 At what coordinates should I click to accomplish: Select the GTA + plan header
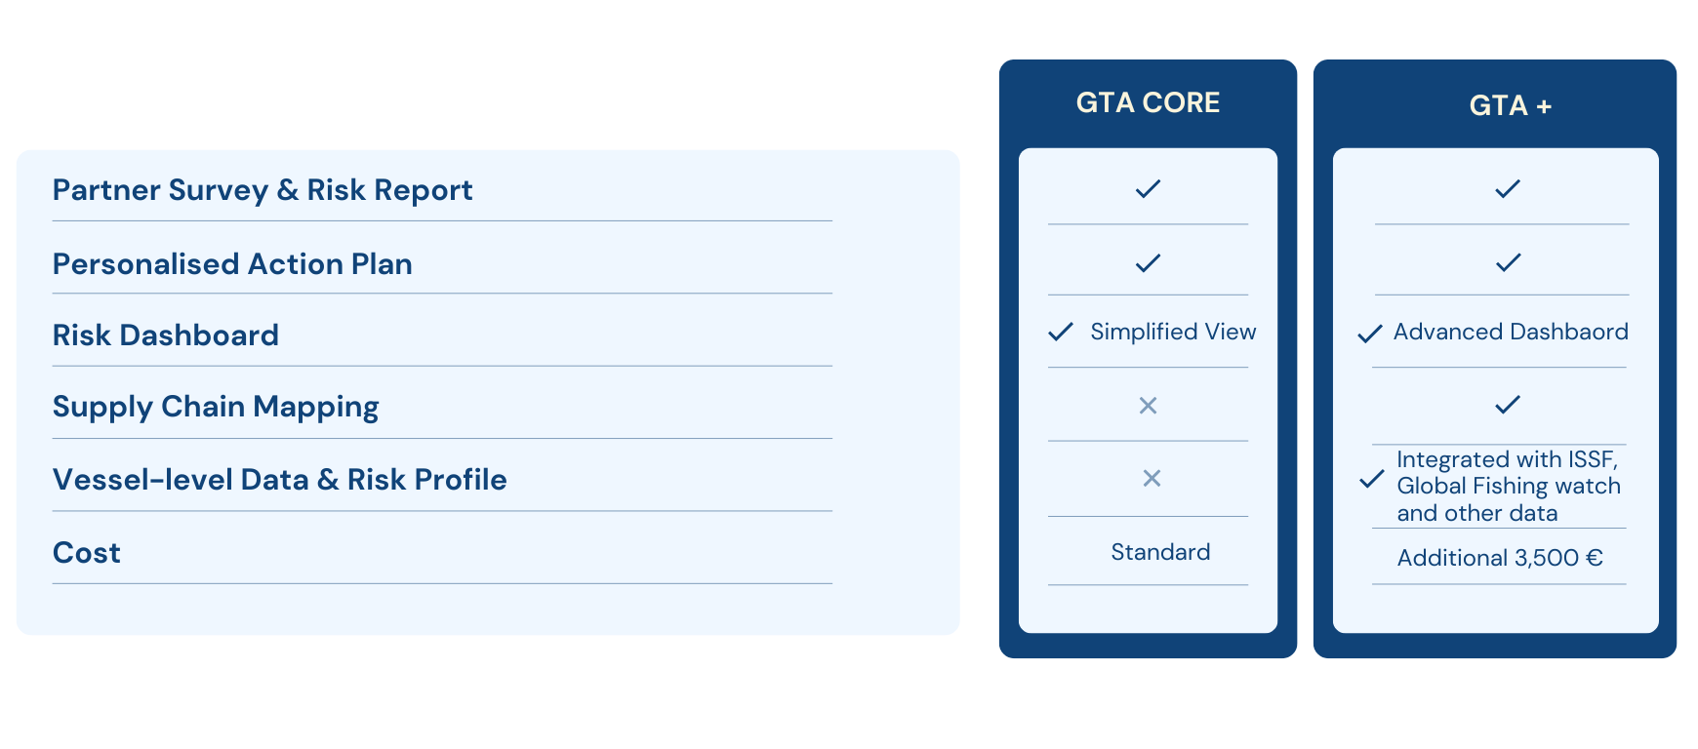[1510, 105]
